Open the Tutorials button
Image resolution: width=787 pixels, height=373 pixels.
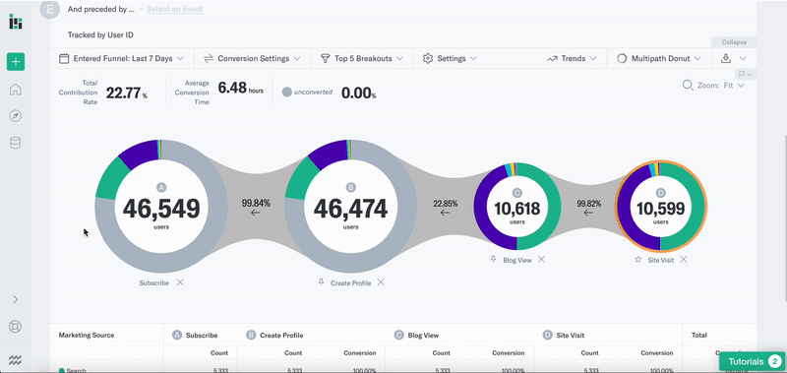tap(752, 361)
